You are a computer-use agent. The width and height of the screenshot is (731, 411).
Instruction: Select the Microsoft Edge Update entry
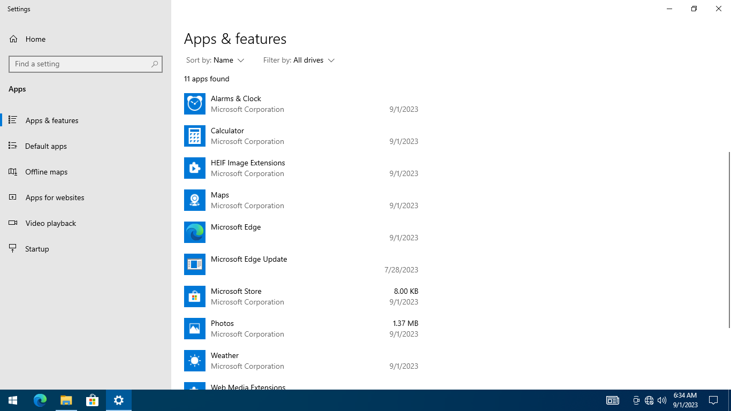coord(301,264)
